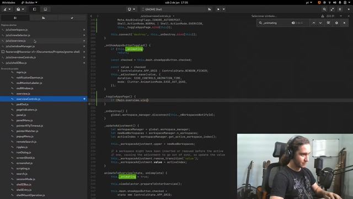The image size is (353, 199).
Task: Select padOsd.js in project tree
Action: (x=22, y=104)
